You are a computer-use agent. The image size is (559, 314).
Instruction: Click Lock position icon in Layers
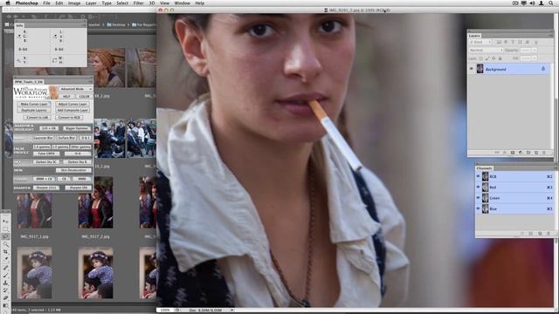click(493, 58)
